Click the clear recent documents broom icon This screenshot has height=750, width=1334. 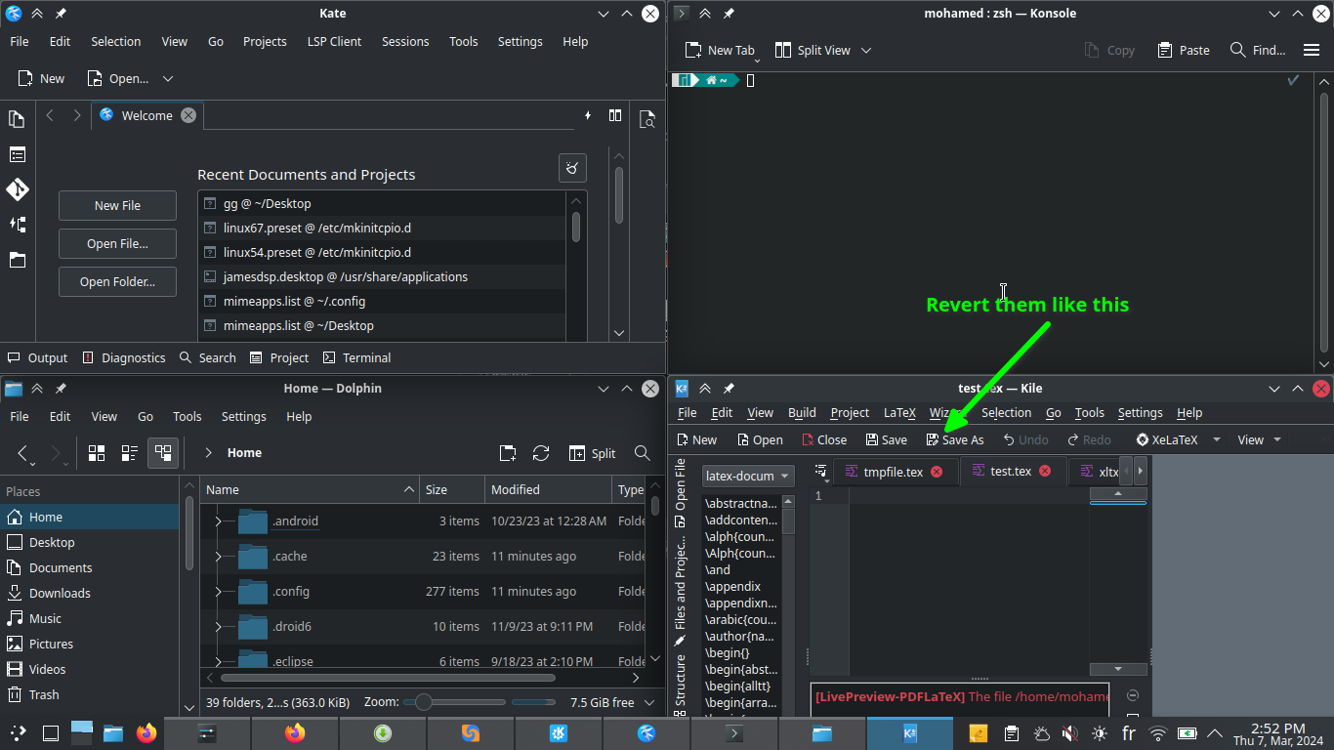[572, 168]
